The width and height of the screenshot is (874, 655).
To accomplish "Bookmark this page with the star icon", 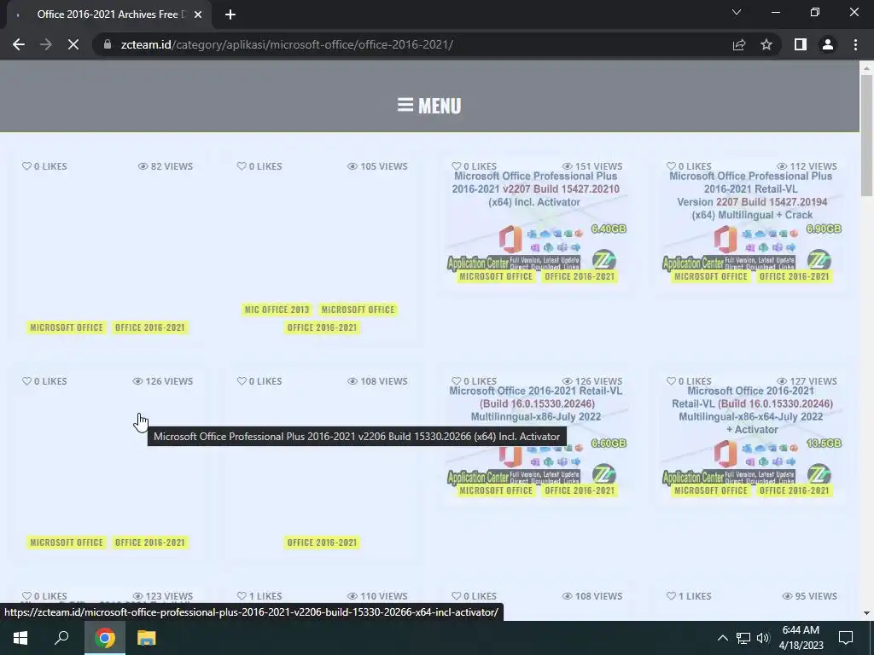I will coord(766,44).
